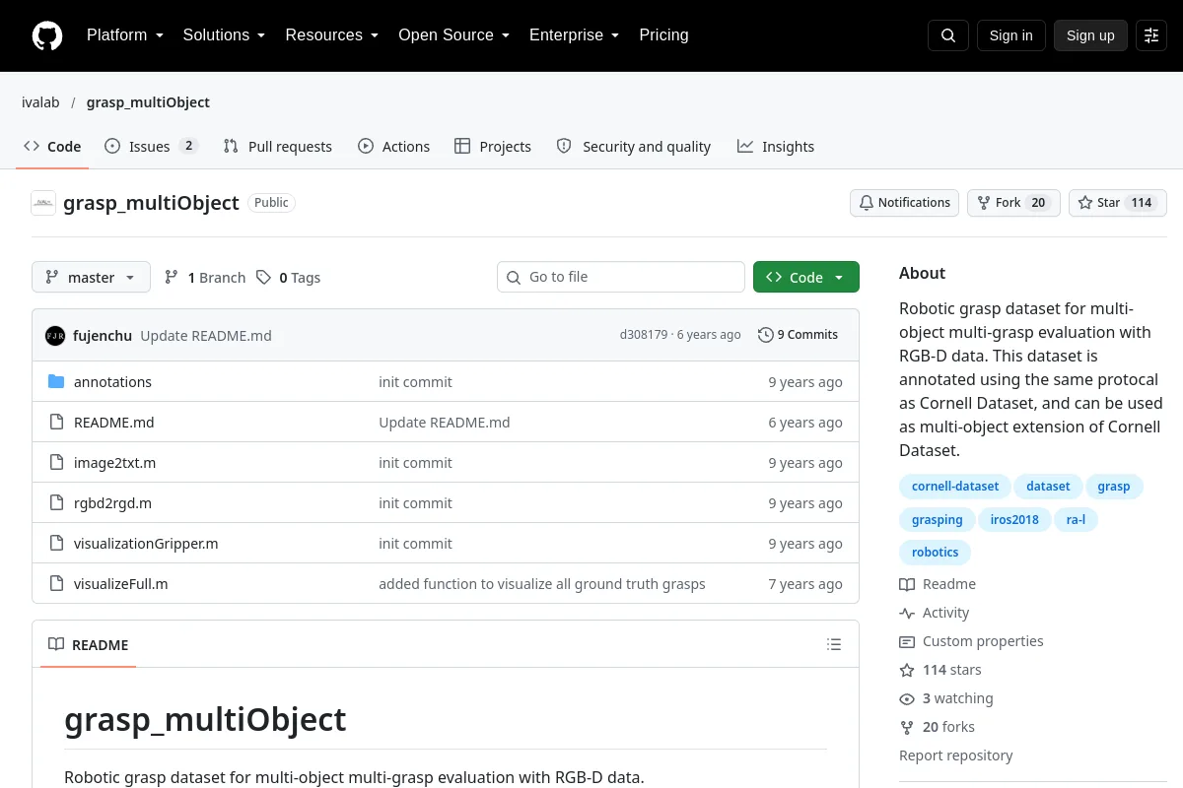Open the 9 Commits history link
Viewport: 1183px width, 788px height.
[x=799, y=335]
